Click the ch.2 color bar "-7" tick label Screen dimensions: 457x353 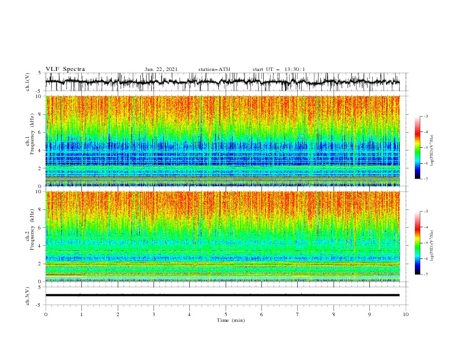(425, 275)
